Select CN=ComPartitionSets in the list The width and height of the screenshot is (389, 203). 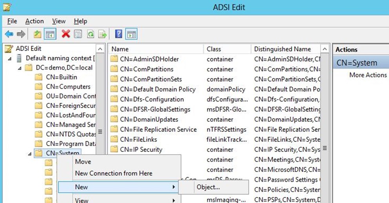click(151, 79)
